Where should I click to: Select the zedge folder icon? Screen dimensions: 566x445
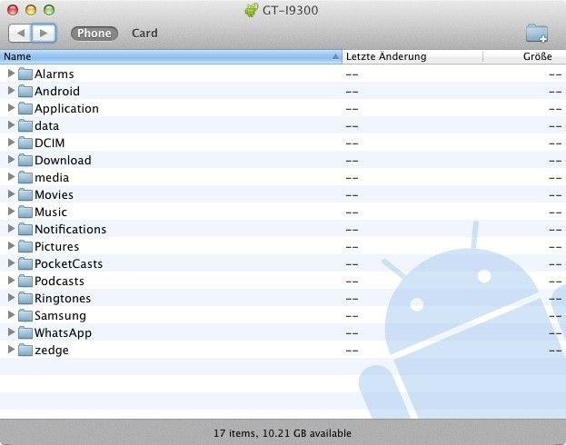(25, 350)
